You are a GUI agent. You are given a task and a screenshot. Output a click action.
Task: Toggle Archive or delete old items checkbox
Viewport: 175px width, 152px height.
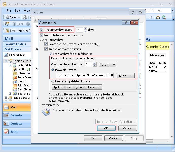46,49
